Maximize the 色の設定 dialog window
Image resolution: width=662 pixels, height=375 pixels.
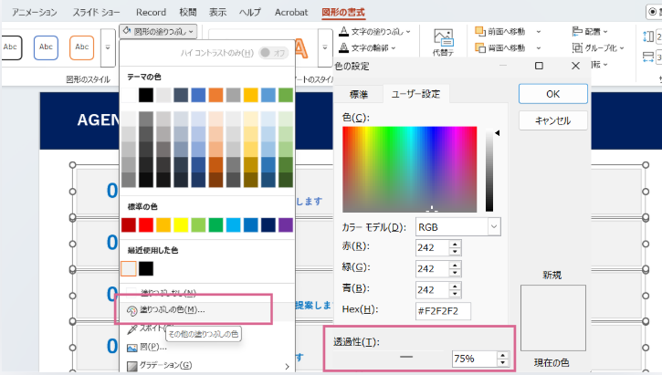pos(539,66)
